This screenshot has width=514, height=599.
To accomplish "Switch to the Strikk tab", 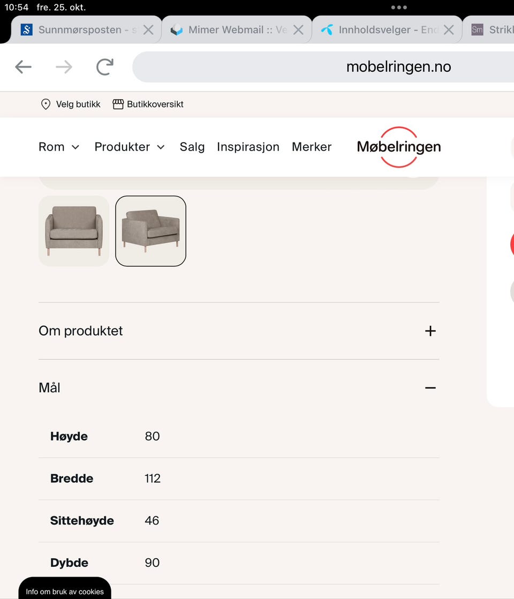I will 489,30.
